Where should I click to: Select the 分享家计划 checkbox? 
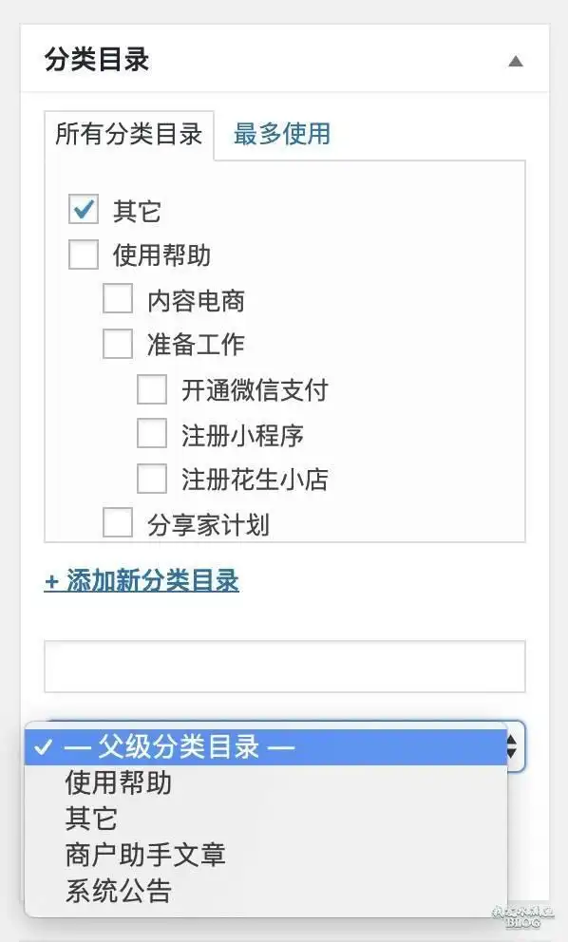[119, 524]
